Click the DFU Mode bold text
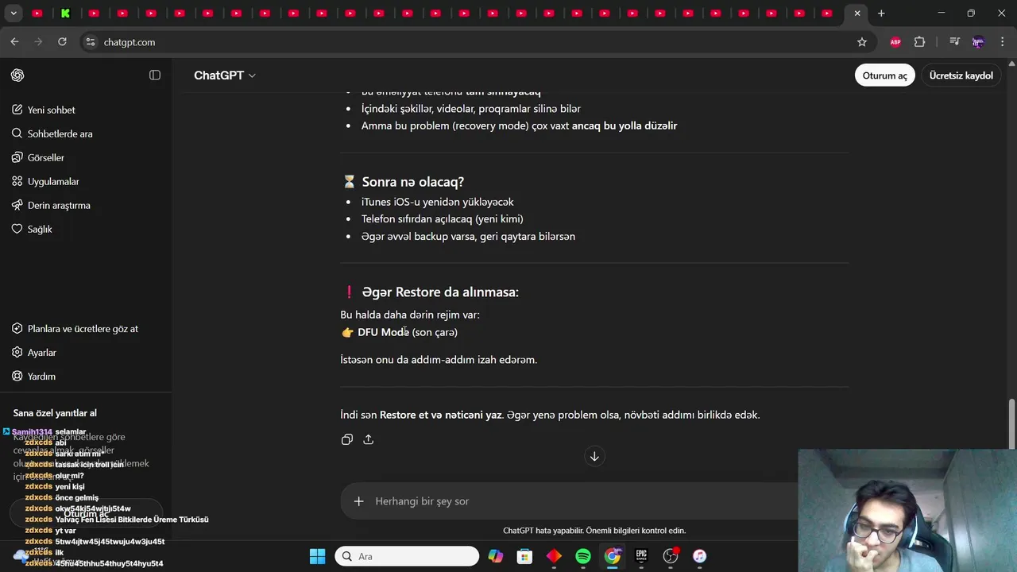This screenshot has height=572, width=1017. [x=384, y=332]
